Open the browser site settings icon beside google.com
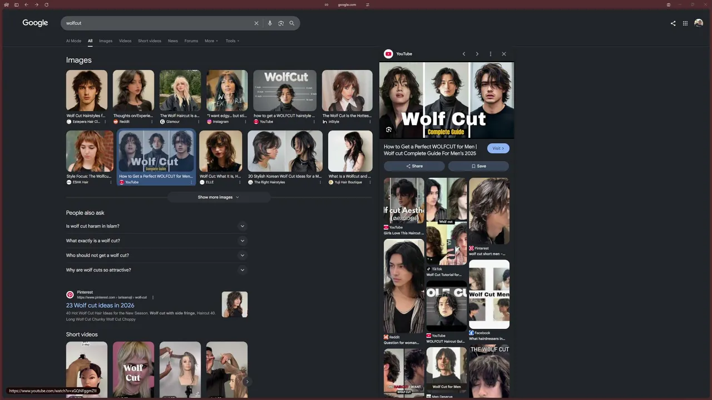The width and height of the screenshot is (712, 400). [368, 4]
